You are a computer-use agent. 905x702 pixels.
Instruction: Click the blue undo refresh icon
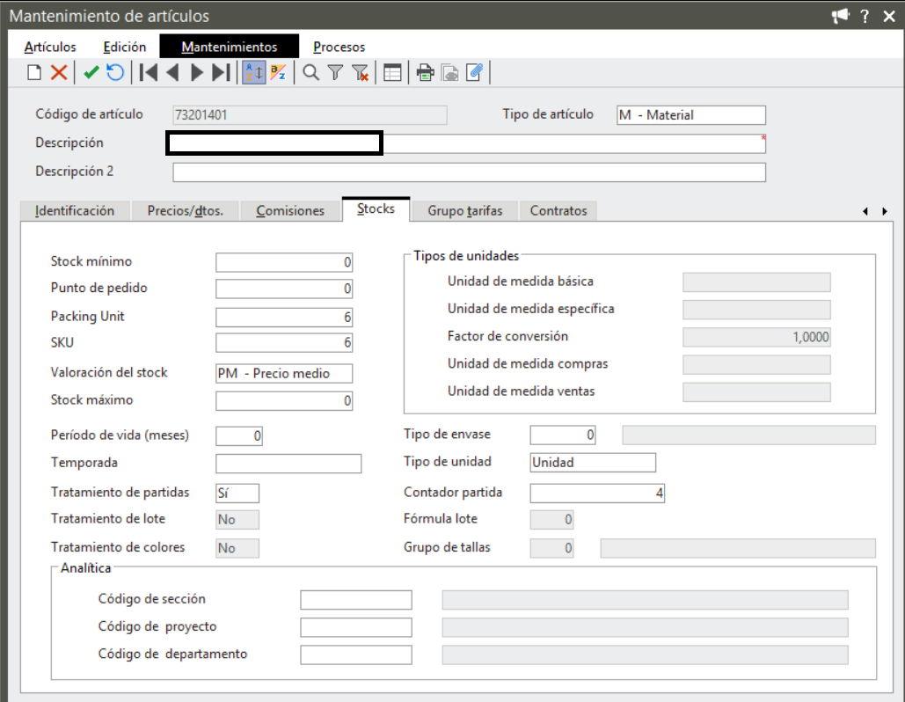point(115,73)
